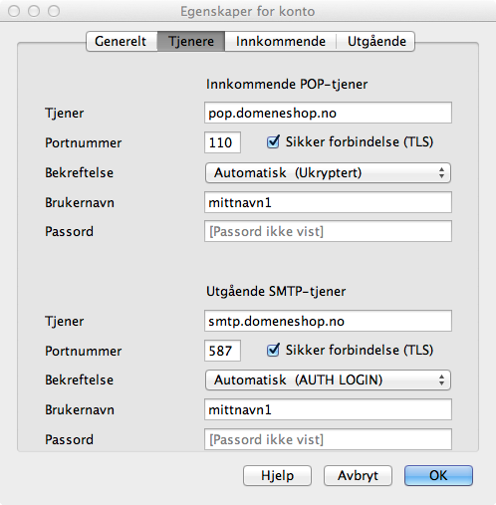
Task: Toggle SMTP Sikker forbindelse (TLS) checkbox
Action: pyautogui.click(x=273, y=351)
